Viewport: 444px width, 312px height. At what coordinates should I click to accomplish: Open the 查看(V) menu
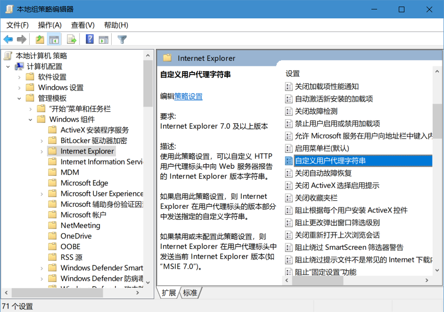[82, 25]
